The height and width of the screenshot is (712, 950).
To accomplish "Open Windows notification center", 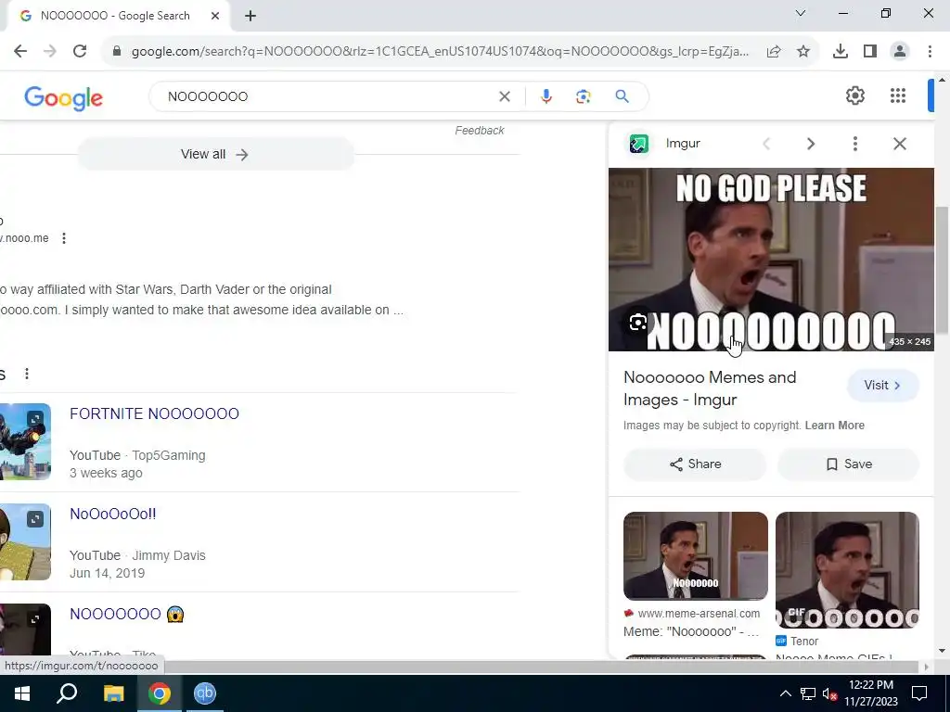I will (x=919, y=693).
